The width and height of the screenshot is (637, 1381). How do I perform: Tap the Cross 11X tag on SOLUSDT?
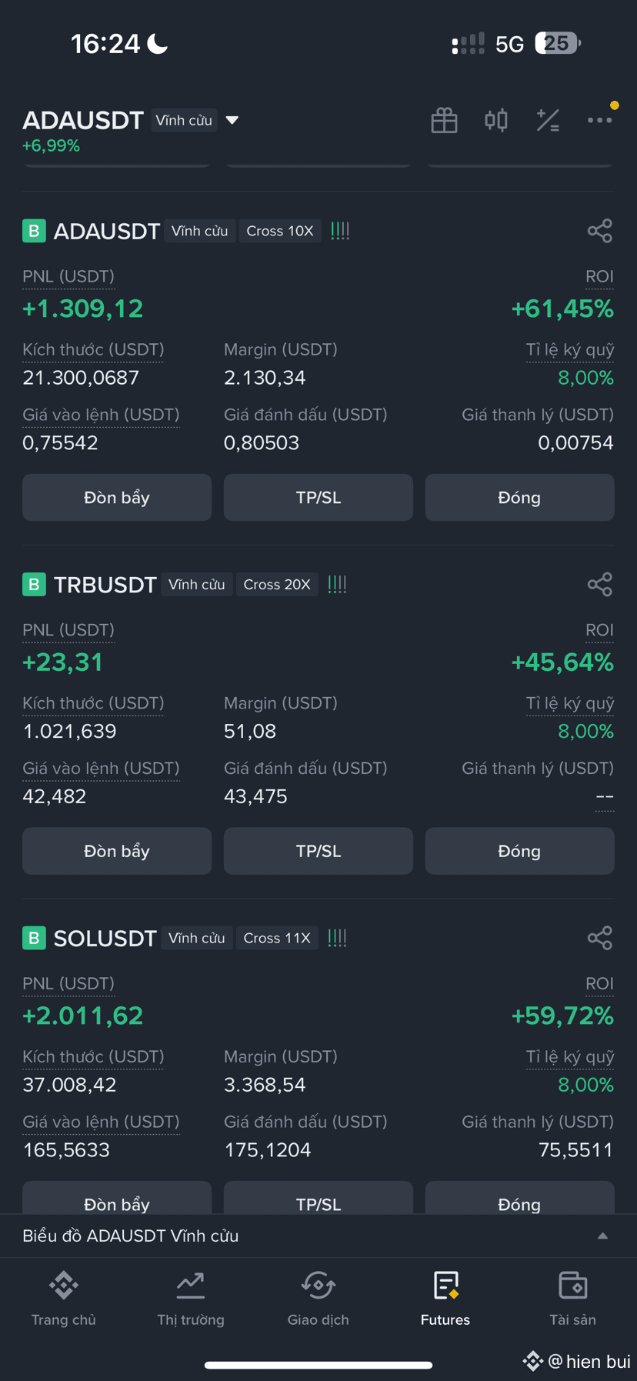[x=277, y=938]
